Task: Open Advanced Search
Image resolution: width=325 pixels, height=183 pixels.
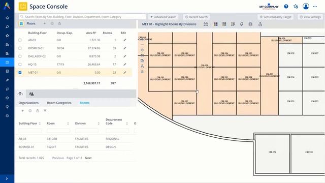Action: pyautogui.click(x=163, y=17)
